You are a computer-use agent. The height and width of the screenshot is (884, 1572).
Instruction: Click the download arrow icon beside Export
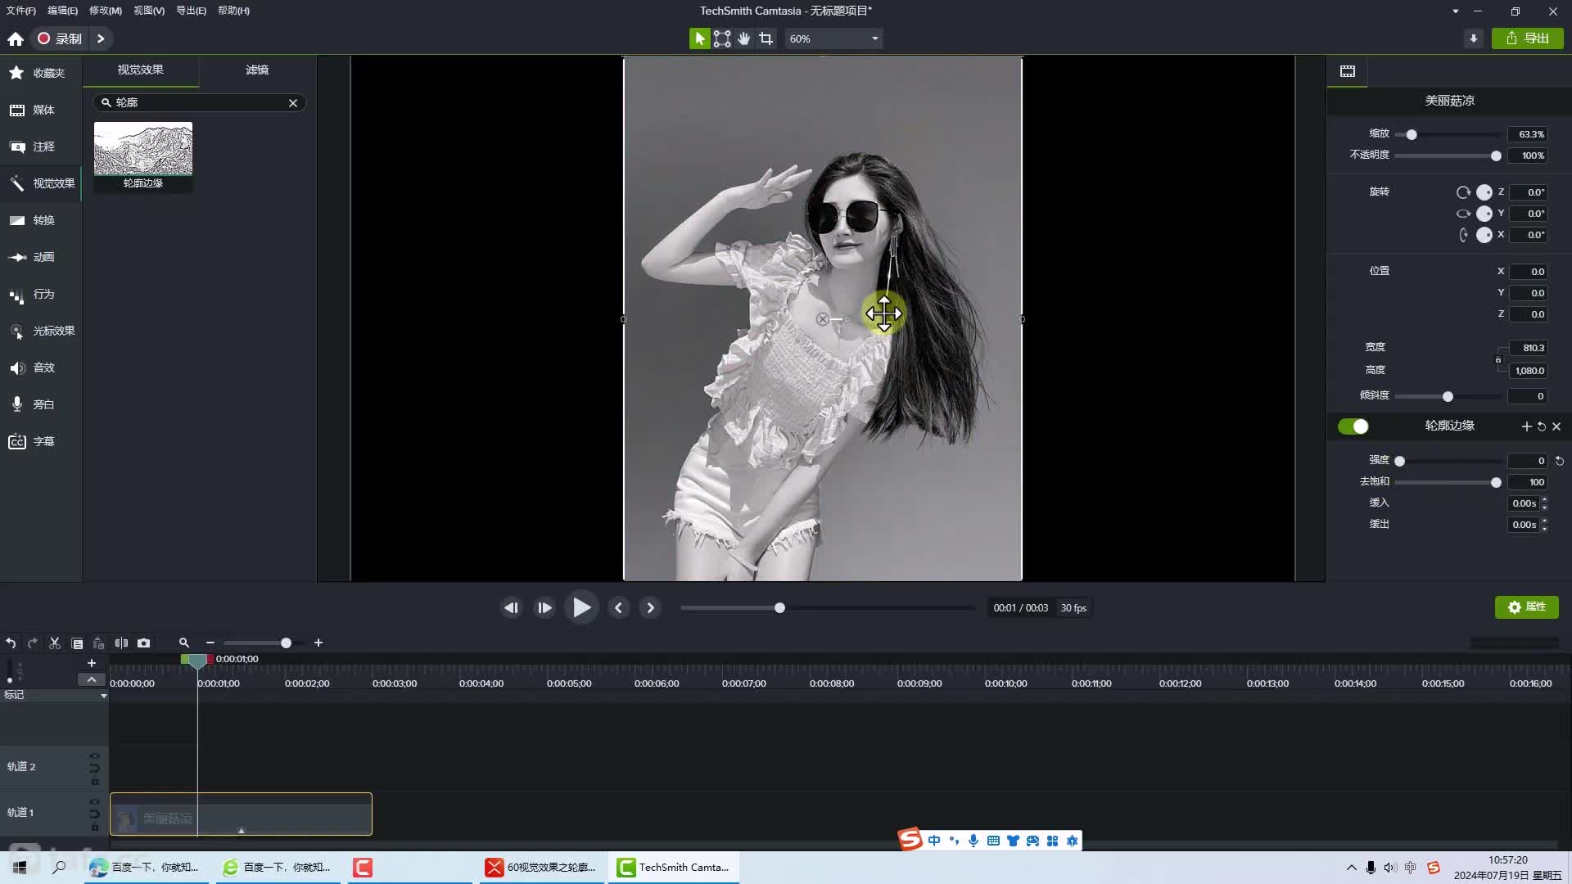click(x=1474, y=38)
